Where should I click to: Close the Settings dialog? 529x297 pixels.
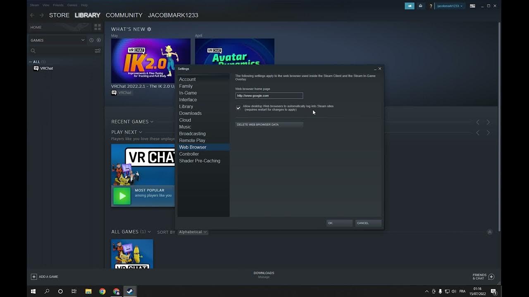380,69
